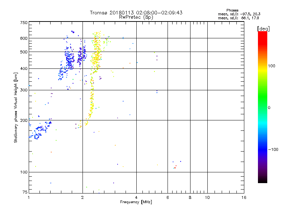Click the '100' colorbar tick label

click(272, 66)
